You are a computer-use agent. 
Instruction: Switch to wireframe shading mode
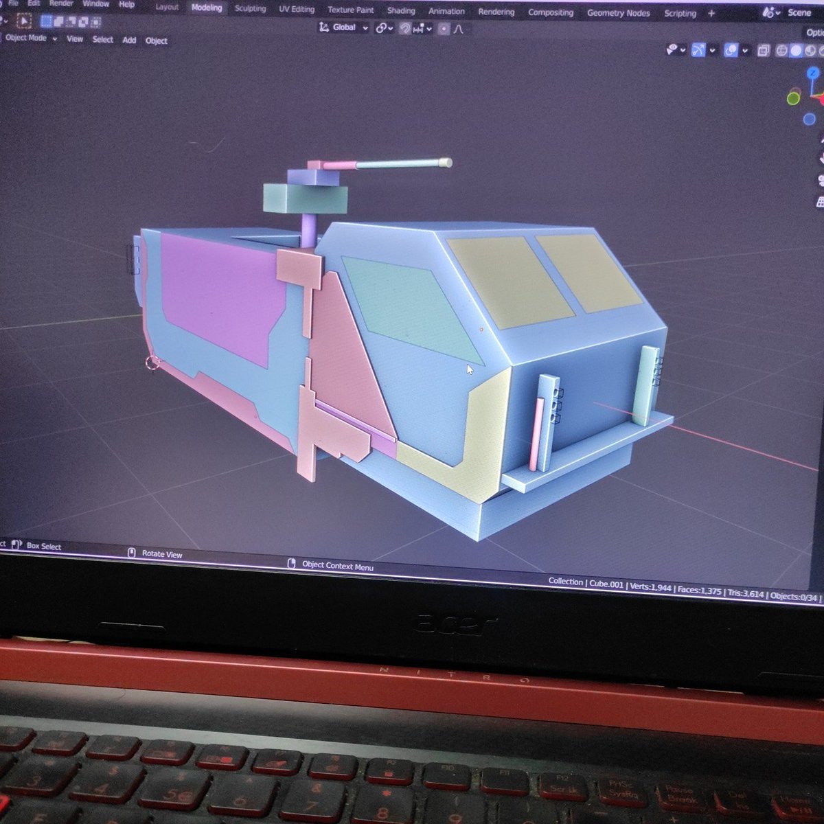(781, 51)
